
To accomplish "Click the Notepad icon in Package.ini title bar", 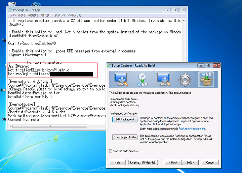I will [x=10, y=10].
